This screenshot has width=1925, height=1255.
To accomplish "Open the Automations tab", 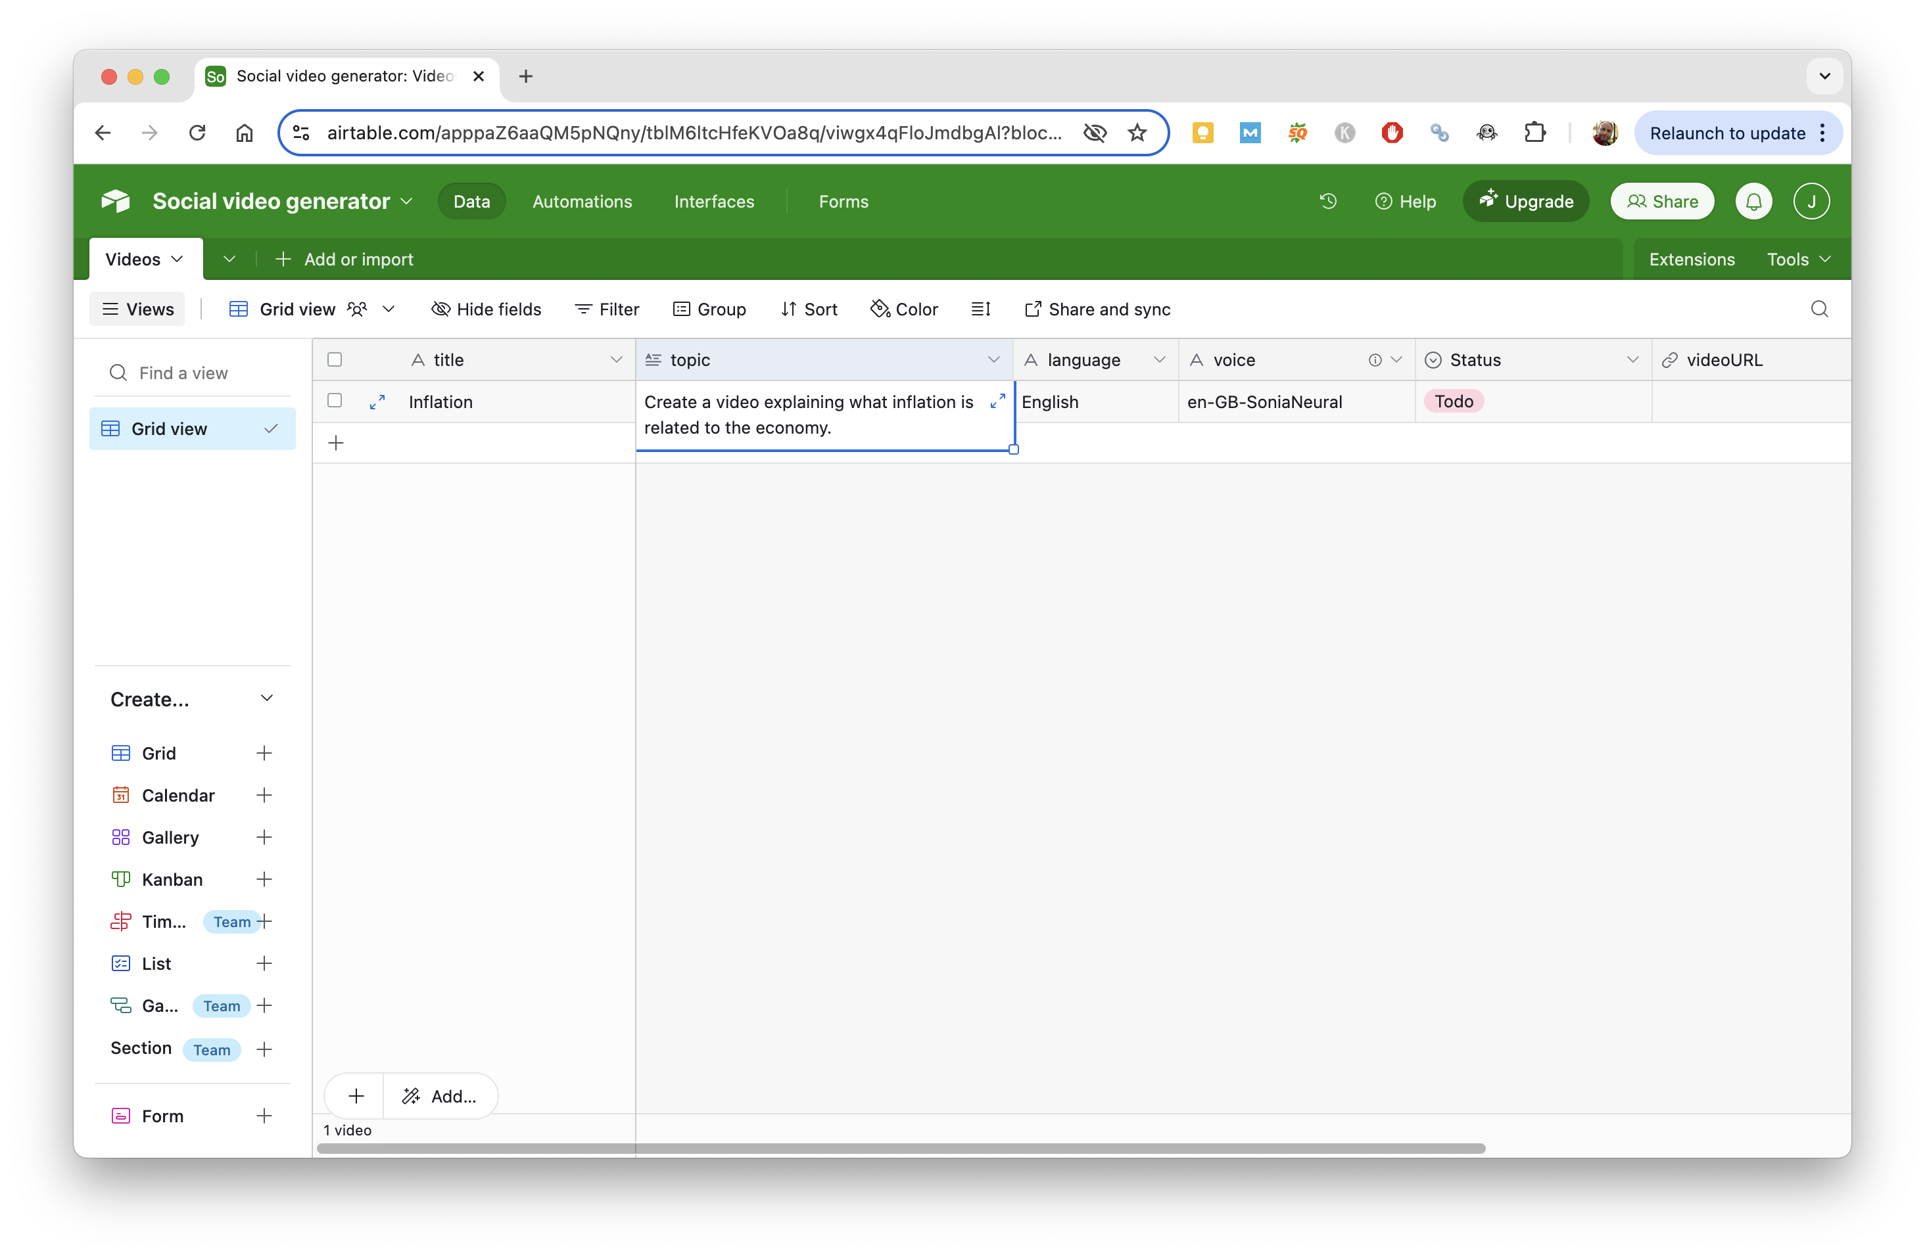I will pyautogui.click(x=582, y=200).
